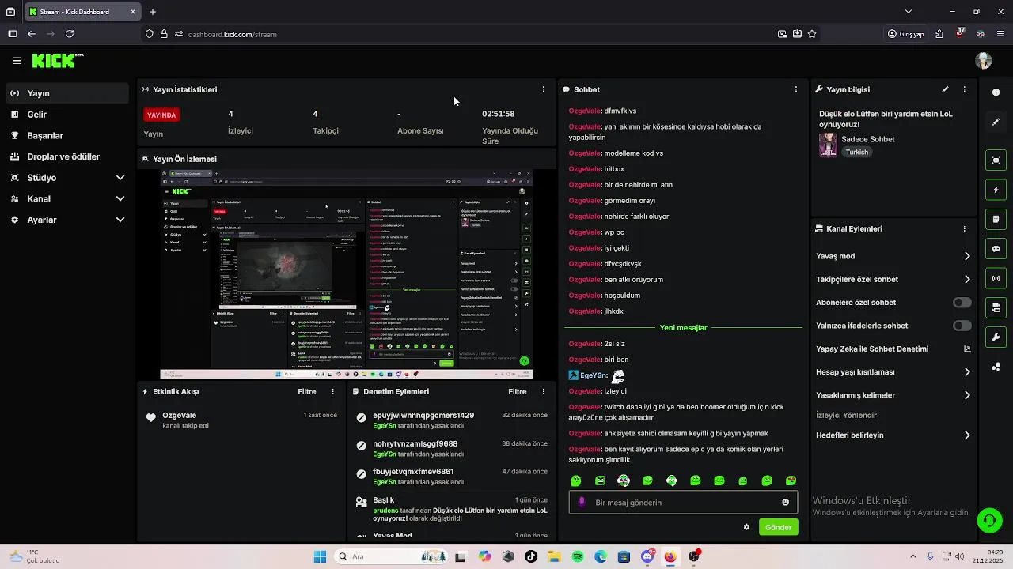Click the purple identity badge in chat input
This screenshot has height=569, width=1013.
click(x=582, y=503)
